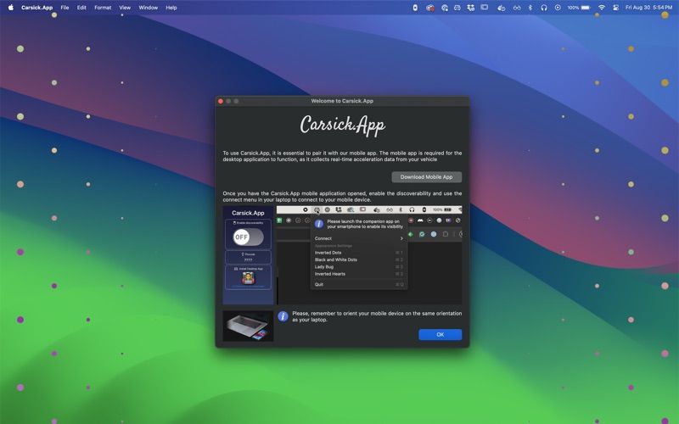679x424 pixels.
Task: Open the Wi-Fi status menu
Action: coord(602,8)
